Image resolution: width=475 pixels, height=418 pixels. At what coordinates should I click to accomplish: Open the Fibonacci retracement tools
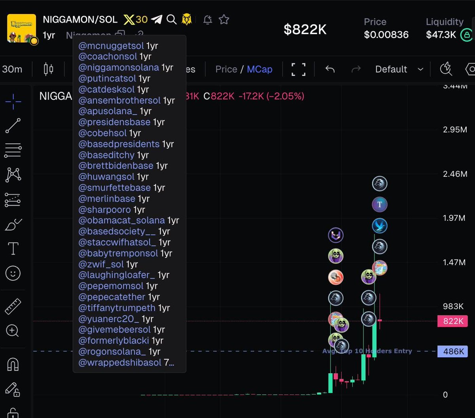tap(13, 151)
